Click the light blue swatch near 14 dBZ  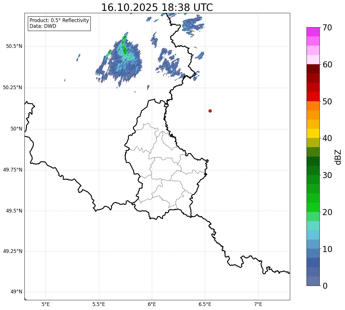313,235
